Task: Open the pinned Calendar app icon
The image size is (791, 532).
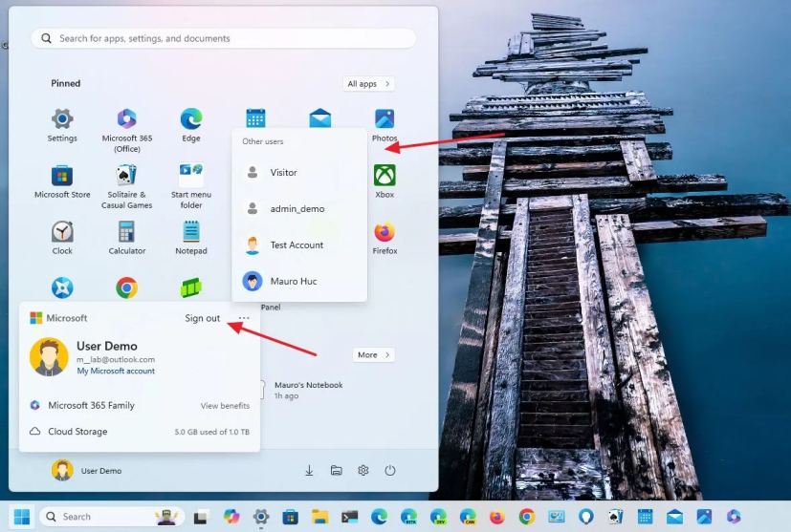Action: coord(255,118)
